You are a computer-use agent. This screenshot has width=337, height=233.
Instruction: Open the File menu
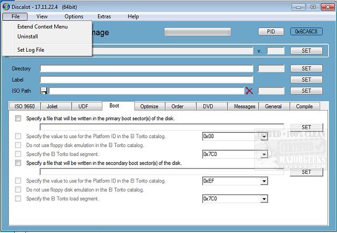pos(15,16)
